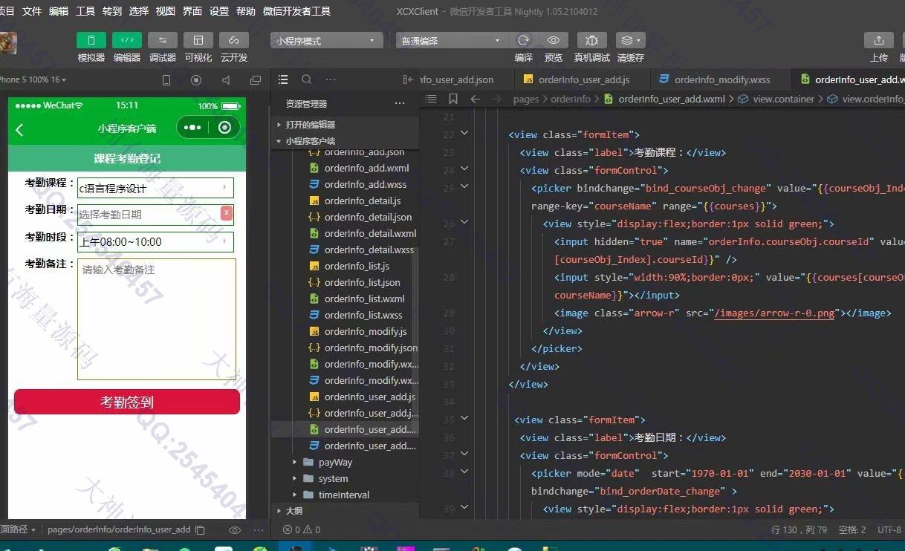This screenshot has height=551, width=905.
Task: Click the eye icon in bottom status bar
Action: click(235, 530)
